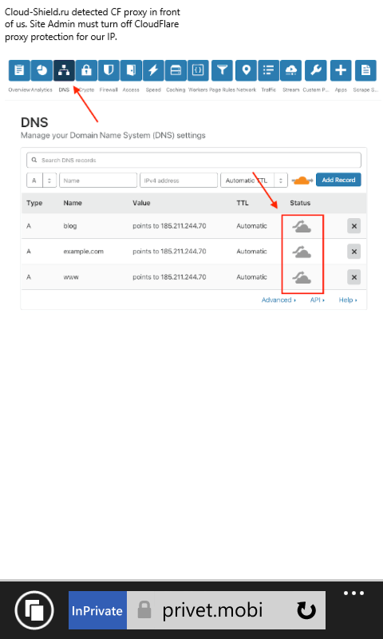The width and height of the screenshot is (383, 639).
Task: Click the Search DNS records field
Action: (194, 161)
